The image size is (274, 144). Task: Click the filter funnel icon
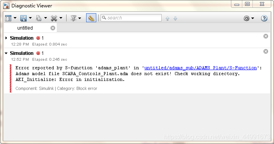coord(74,18)
